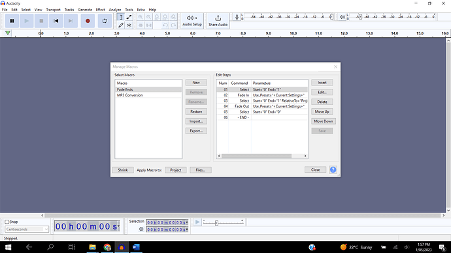Click the Move Up button

322,112
